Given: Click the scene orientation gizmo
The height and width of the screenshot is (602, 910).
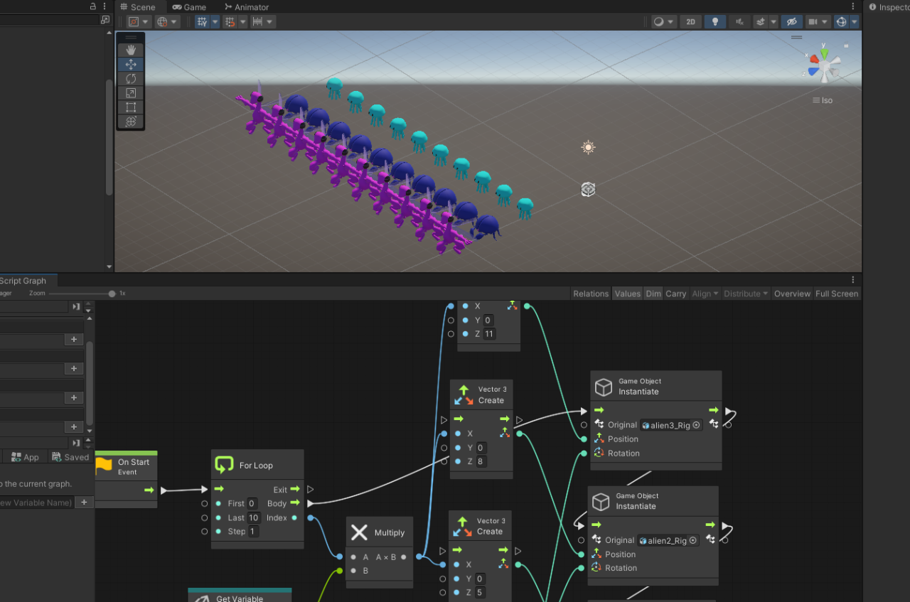Looking at the screenshot, I should click(824, 65).
